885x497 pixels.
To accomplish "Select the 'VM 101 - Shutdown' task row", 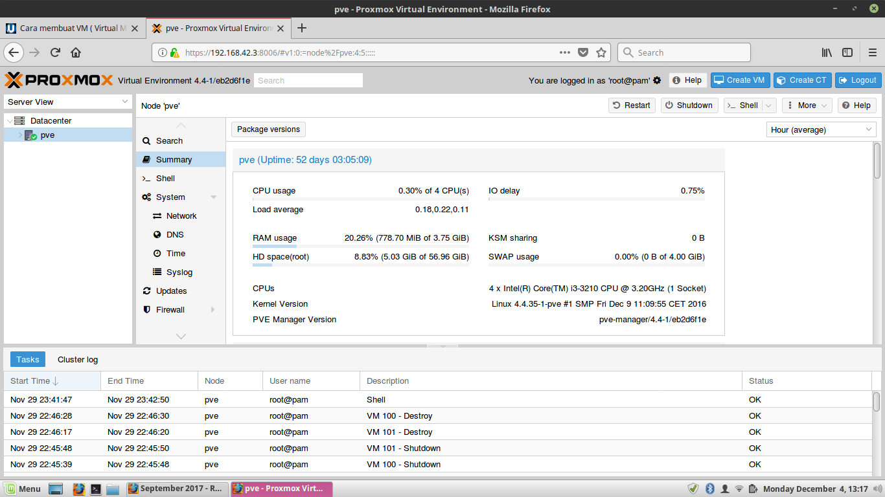I will (x=438, y=448).
